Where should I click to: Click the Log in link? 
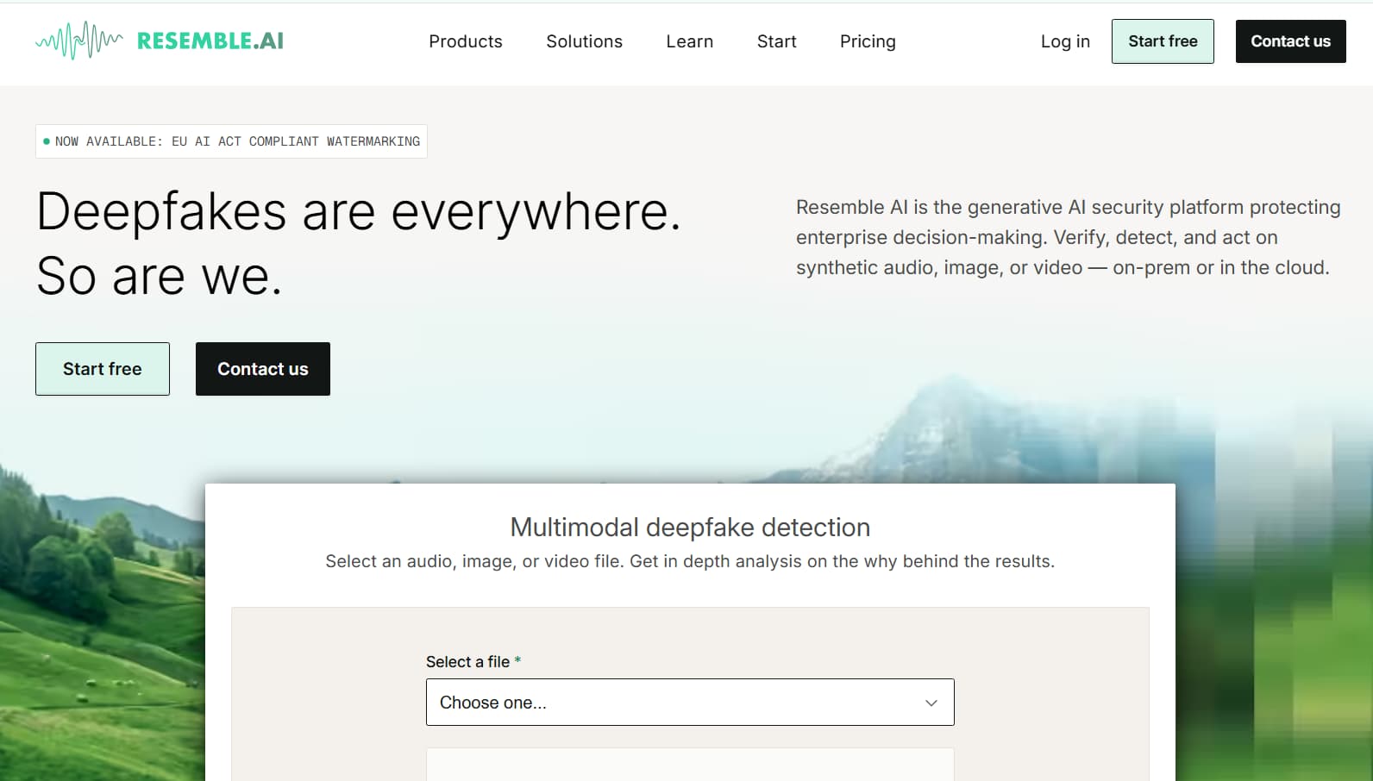pos(1065,41)
